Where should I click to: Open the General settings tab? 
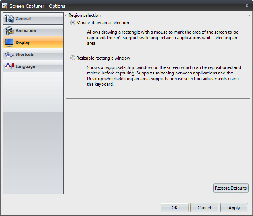[x=33, y=19]
